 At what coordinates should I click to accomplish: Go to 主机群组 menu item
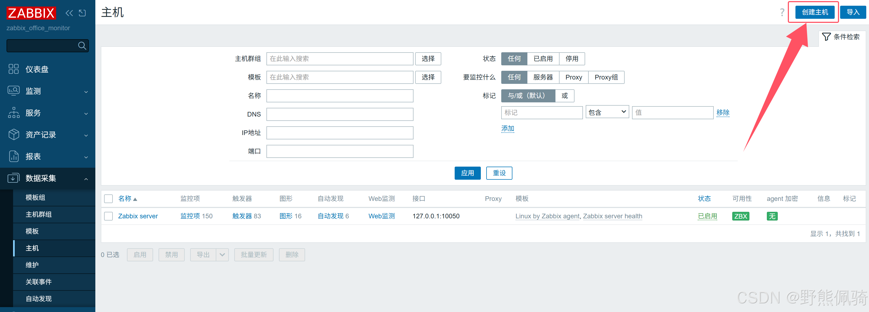[38, 214]
